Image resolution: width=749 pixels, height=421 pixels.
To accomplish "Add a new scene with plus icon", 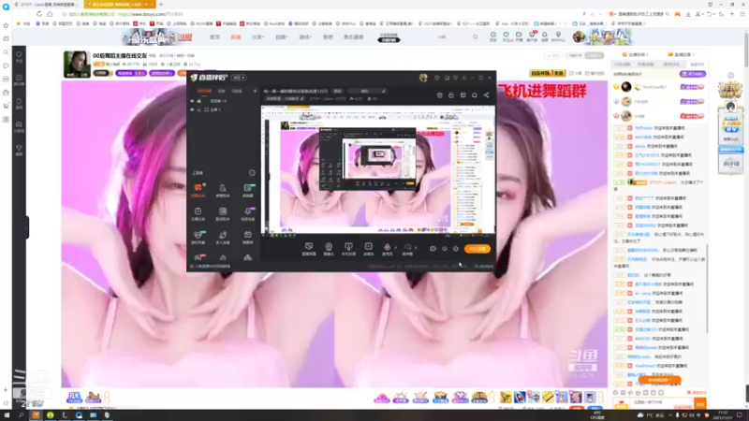I will (x=255, y=91).
